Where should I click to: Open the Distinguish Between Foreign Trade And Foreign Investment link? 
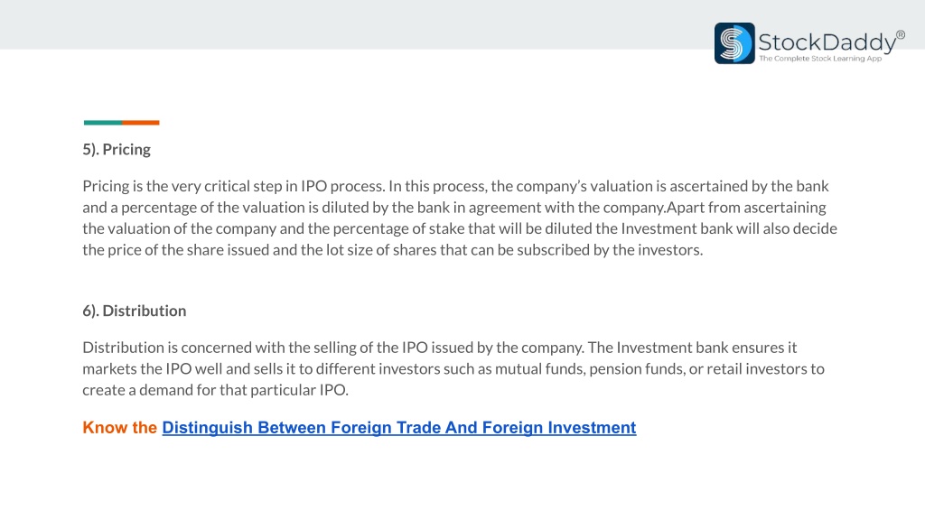398,427
